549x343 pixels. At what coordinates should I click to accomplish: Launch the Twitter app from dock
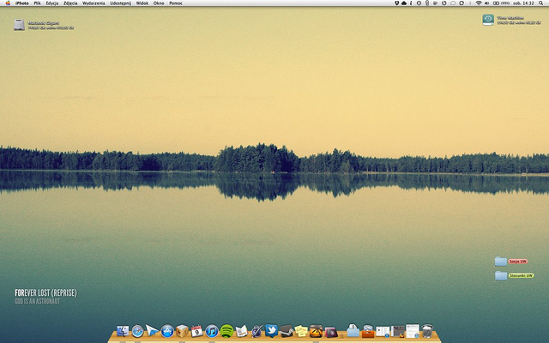click(x=271, y=330)
